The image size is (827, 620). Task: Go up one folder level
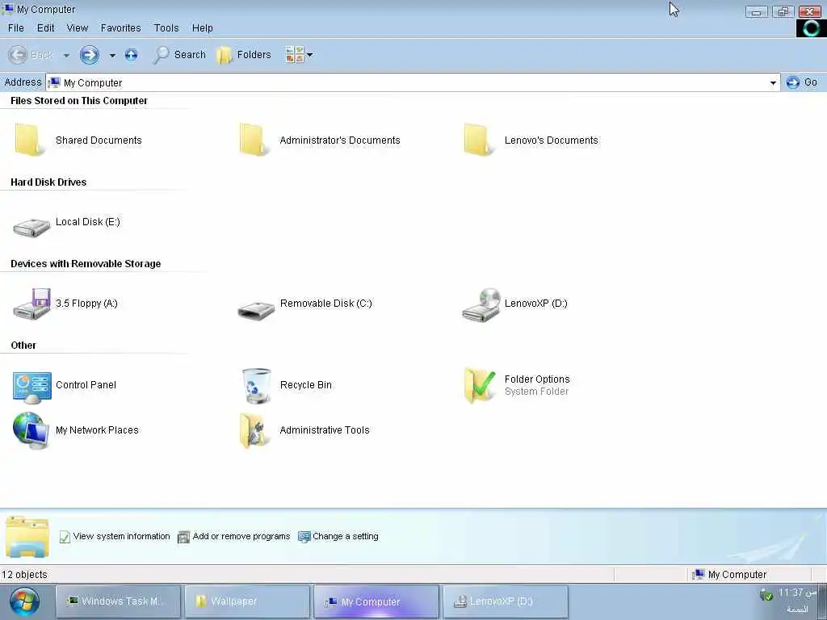pos(132,55)
